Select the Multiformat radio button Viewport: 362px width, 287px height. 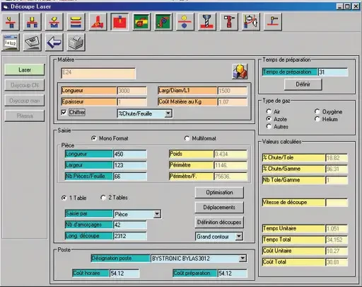click(187, 138)
